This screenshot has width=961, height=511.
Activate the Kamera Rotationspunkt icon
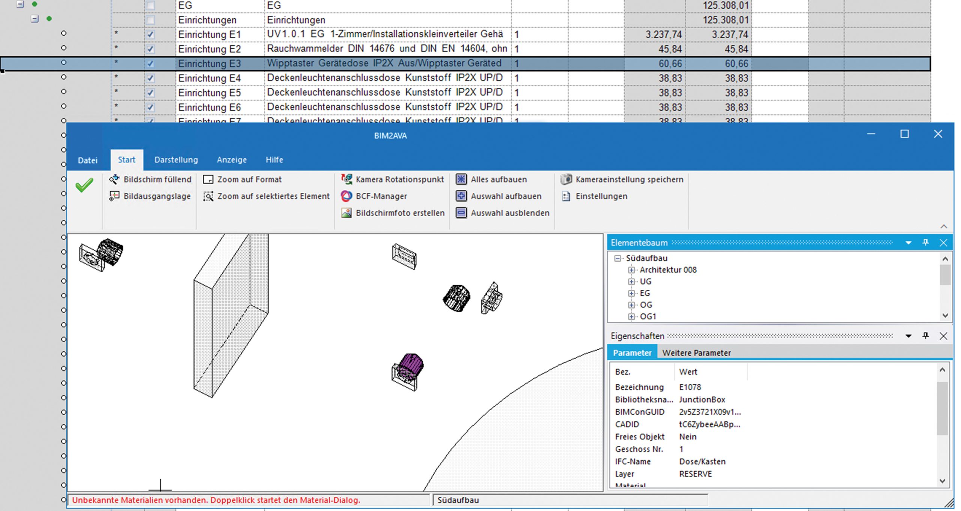click(346, 179)
